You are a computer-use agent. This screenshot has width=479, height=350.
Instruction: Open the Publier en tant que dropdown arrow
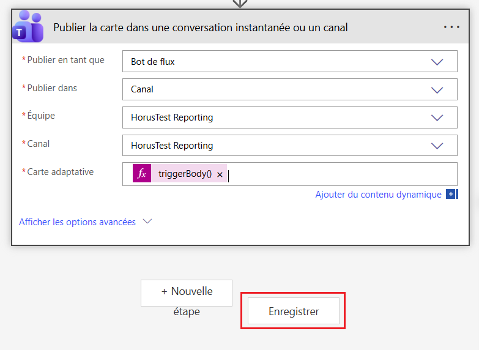pyautogui.click(x=437, y=61)
